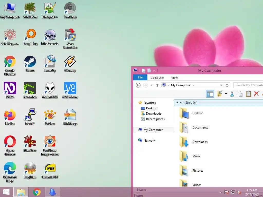Image resolution: width=263 pixels, height=197 pixels.
Task: Go back in Explorer navigation
Action: click(138, 85)
